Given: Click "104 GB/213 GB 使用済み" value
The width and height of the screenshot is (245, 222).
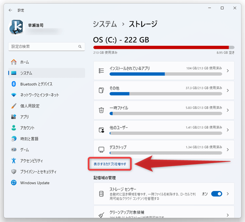Looking at the screenshot, I should click(x=204, y=68).
